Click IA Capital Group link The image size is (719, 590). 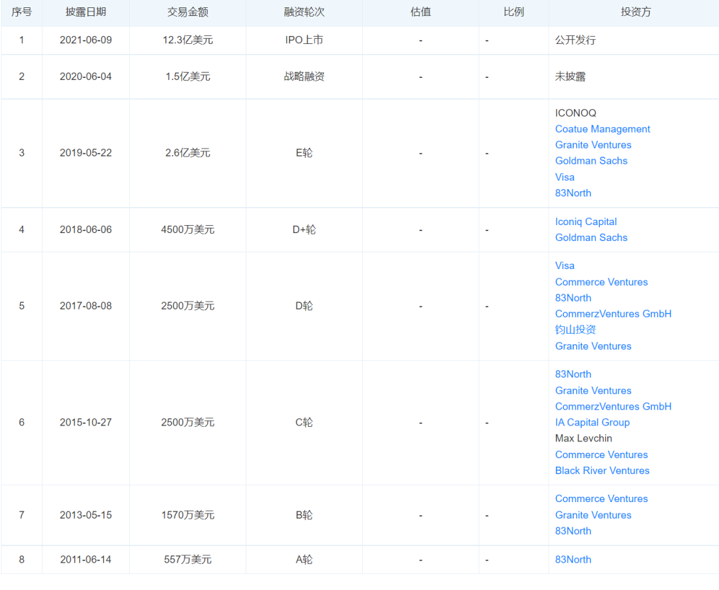(x=592, y=423)
